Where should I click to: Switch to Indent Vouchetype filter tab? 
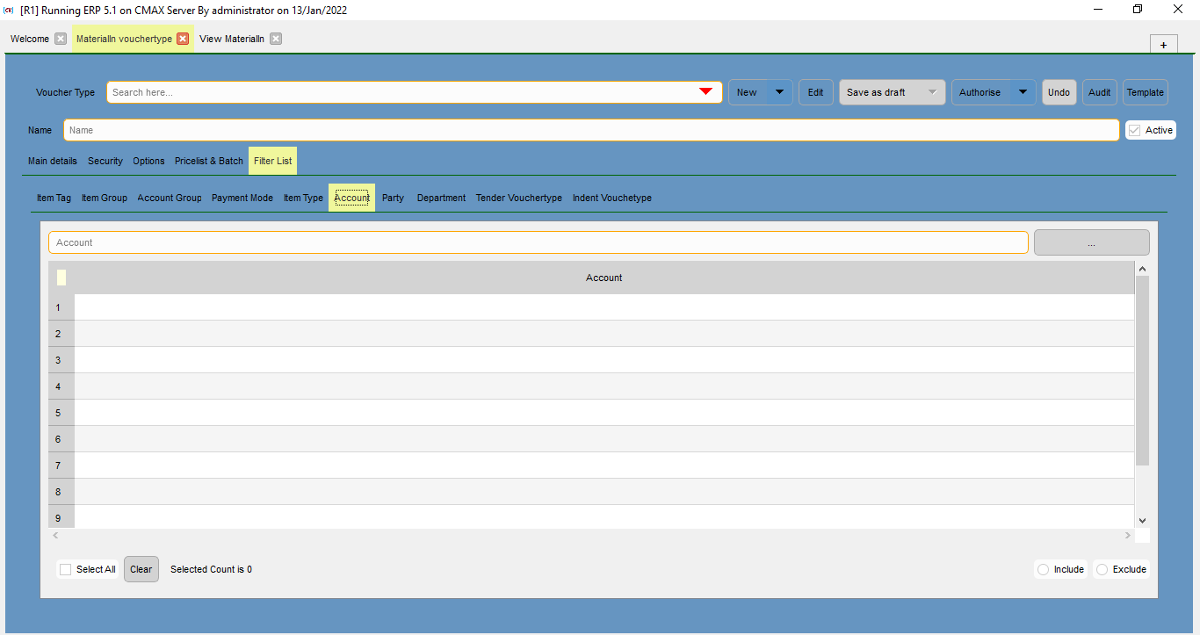[x=612, y=198]
